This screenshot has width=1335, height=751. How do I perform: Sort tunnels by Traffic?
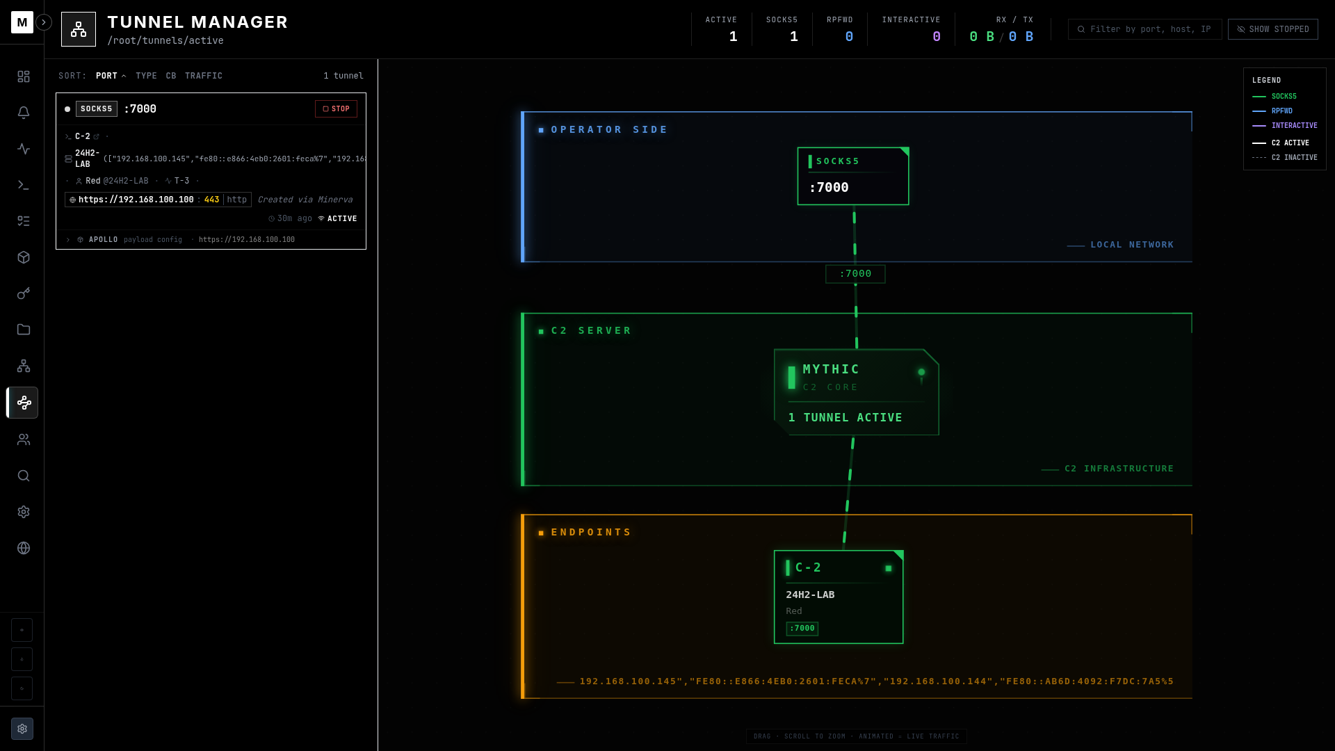click(204, 76)
